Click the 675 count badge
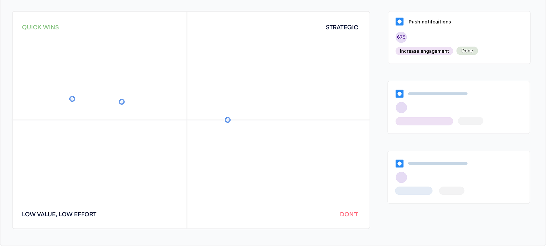Screen dimensions: 546x246 [x=401, y=37]
